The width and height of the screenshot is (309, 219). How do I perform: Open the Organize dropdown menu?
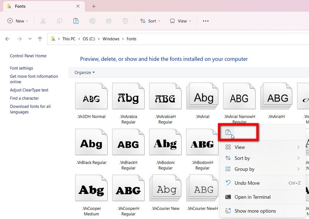point(84,72)
